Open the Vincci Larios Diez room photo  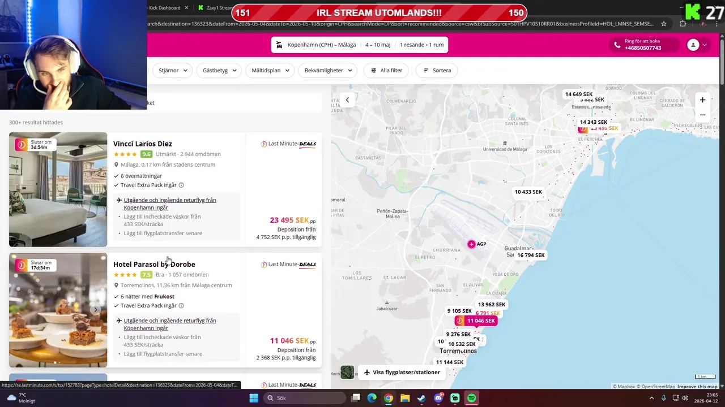pos(58,189)
